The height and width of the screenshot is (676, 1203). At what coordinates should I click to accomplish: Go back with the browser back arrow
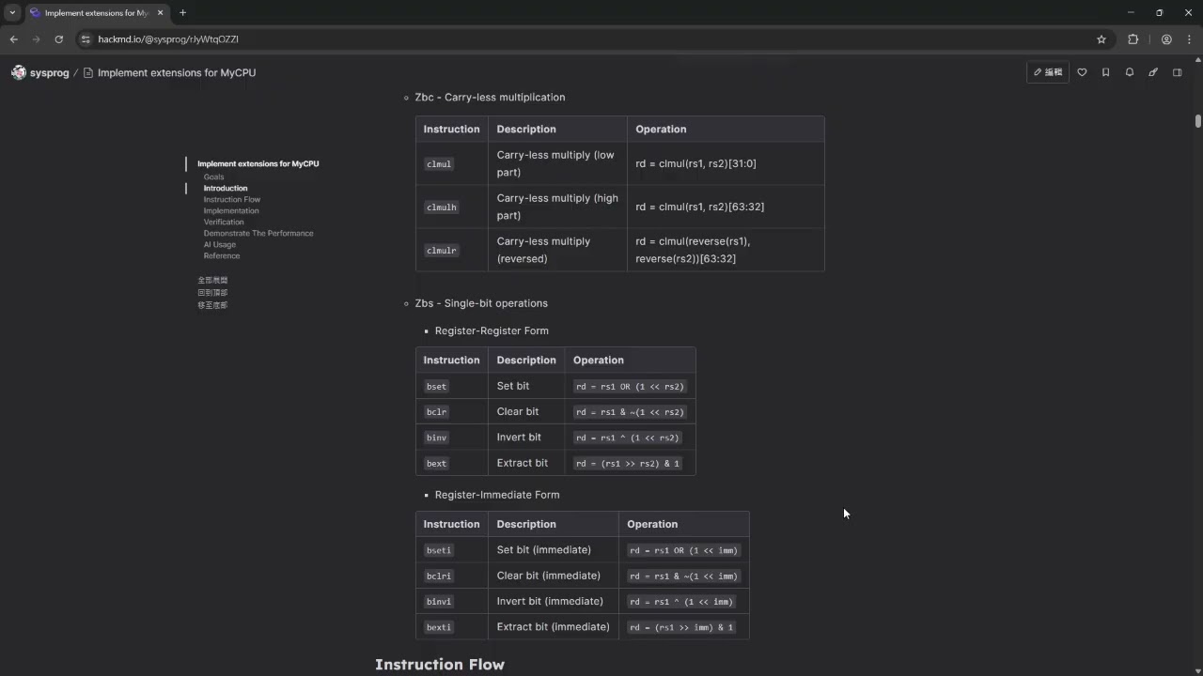pyautogui.click(x=14, y=39)
